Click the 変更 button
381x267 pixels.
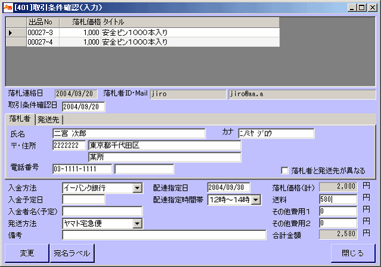pyautogui.click(x=27, y=253)
